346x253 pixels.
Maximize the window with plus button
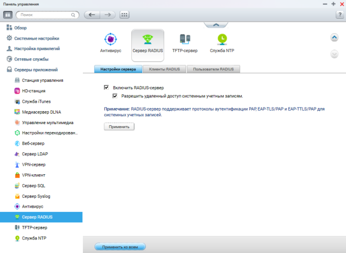click(333, 4)
